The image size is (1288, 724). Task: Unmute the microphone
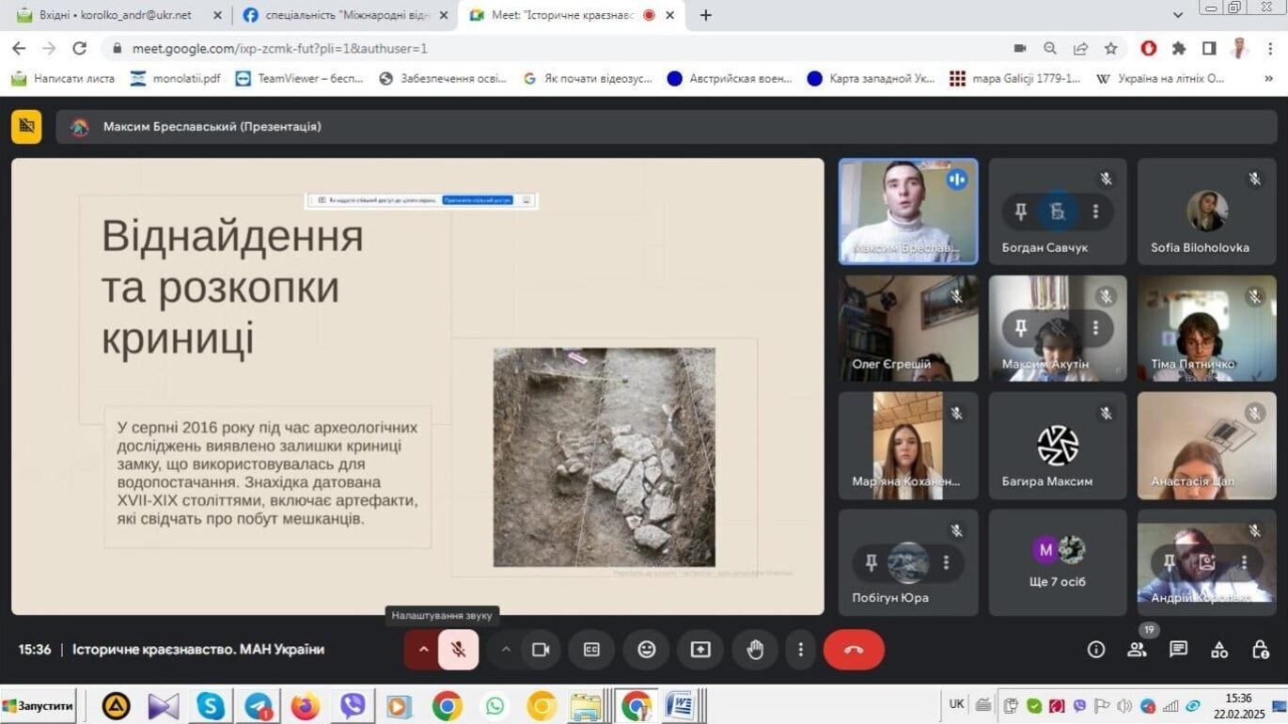click(458, 650)
